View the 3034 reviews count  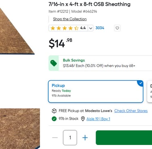coord(100,28)
